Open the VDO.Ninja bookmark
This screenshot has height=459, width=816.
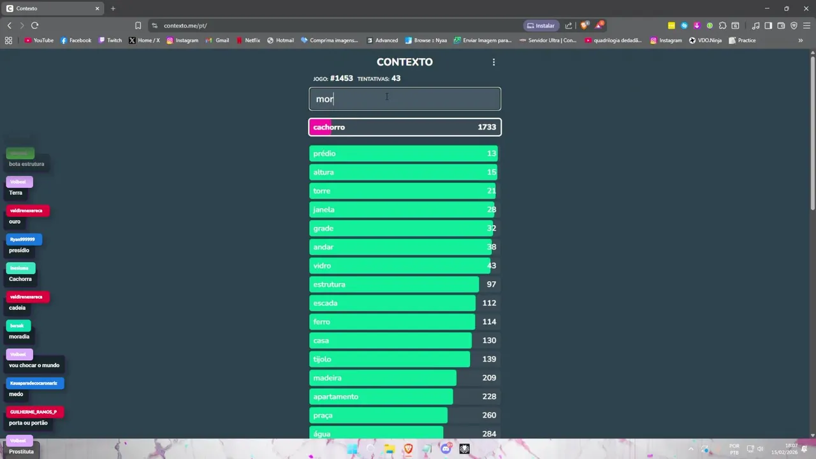point(705,40)
